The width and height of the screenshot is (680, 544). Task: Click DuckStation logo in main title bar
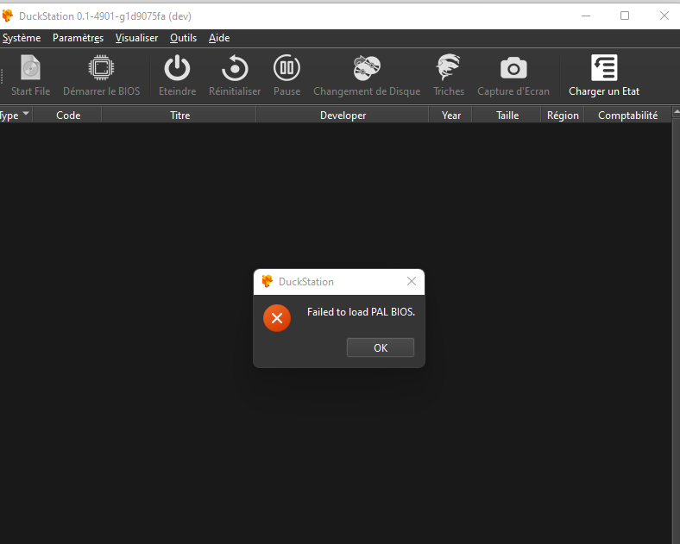pos(8,16)
